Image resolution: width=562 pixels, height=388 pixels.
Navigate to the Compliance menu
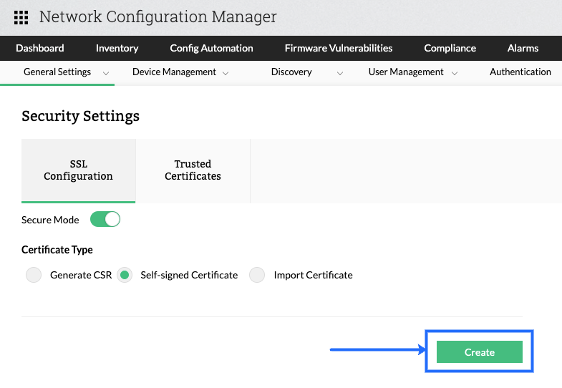click(450, 49)
